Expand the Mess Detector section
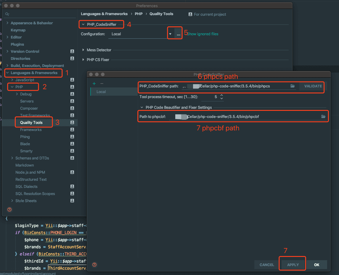Viewport: 339px width, 275px height. (83, 50)
